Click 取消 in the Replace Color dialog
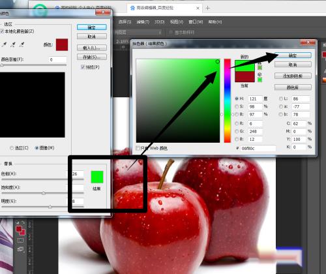Screen dimensions: 326x274 click(x=92, y=37)
